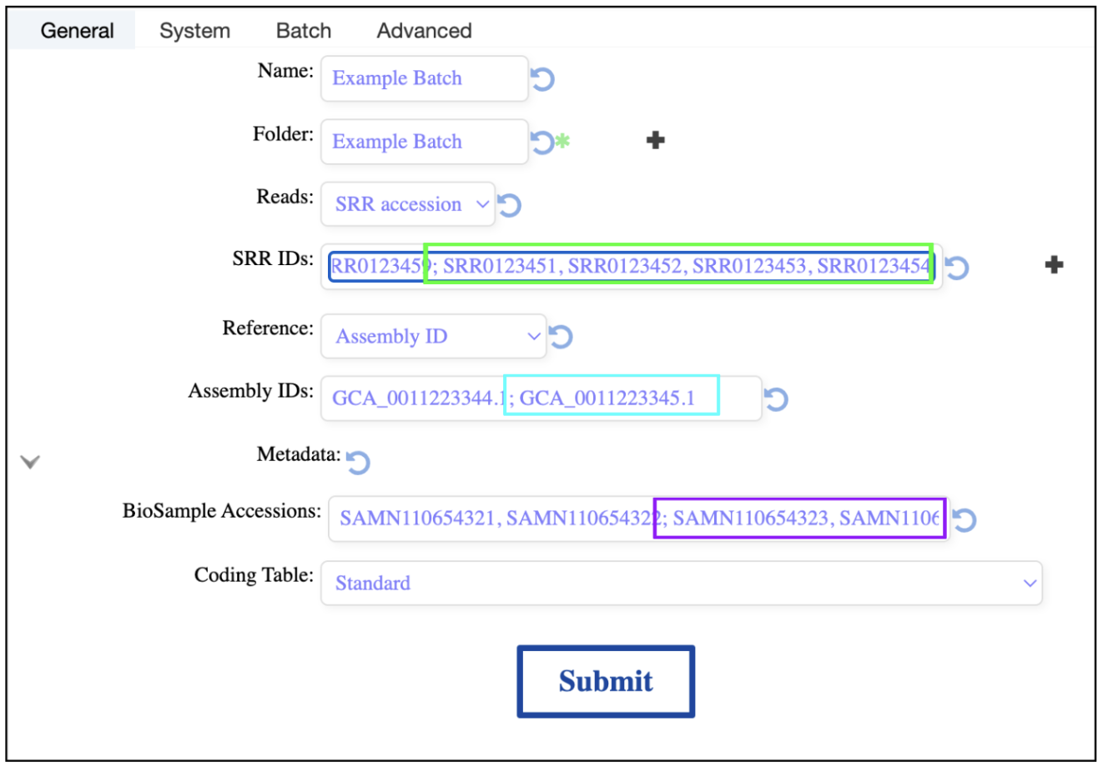The width and height of the screenshot is (1103, 772).
Task: Open the Reads SRR accession dropdown
Action: pos(408,204)
